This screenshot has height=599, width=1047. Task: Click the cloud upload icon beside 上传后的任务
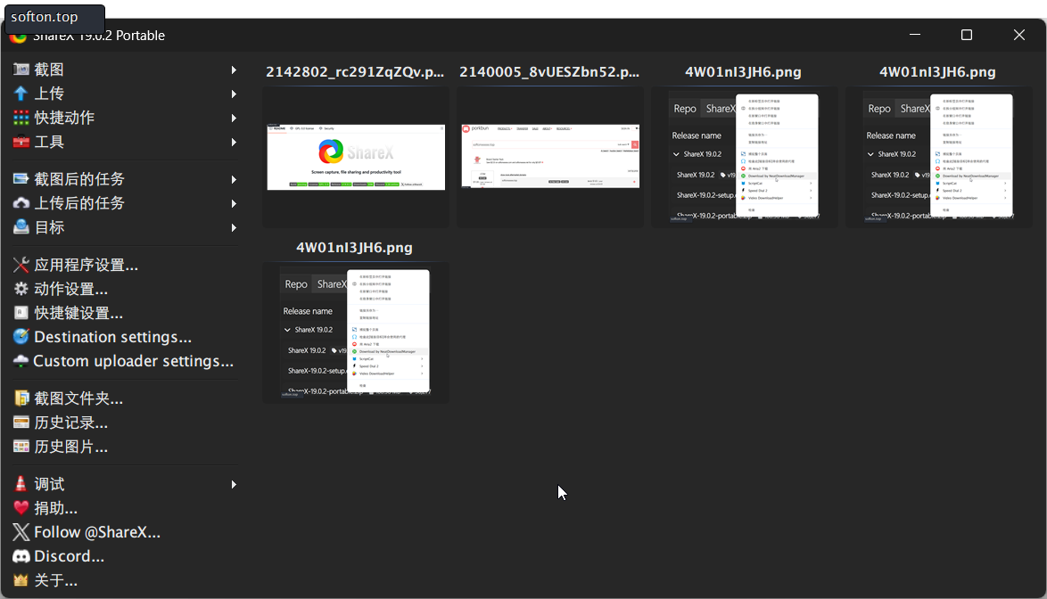tap(21, 202)
